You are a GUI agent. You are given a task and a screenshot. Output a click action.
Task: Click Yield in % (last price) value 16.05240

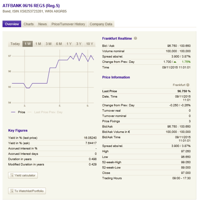[90, 138]
